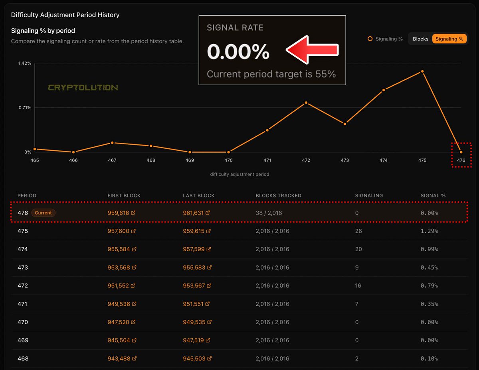Open external link icon next to 947,520
Image resolution: width=479 pixels, height=370 pixels.
click(x=133, y=322)
